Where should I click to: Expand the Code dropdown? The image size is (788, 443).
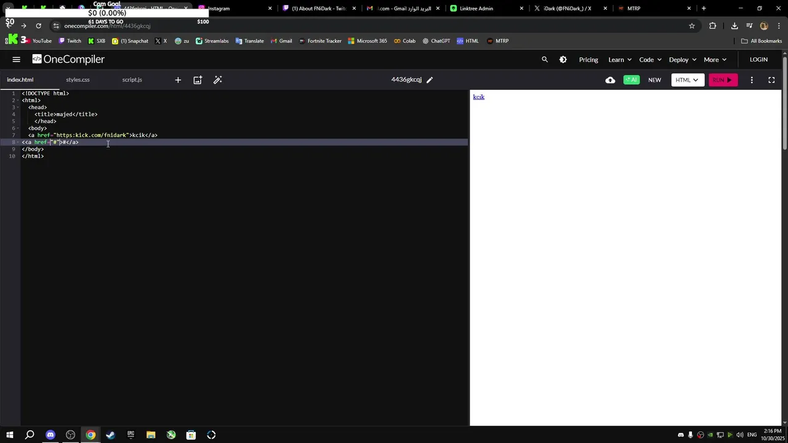[x=650, y=60]
